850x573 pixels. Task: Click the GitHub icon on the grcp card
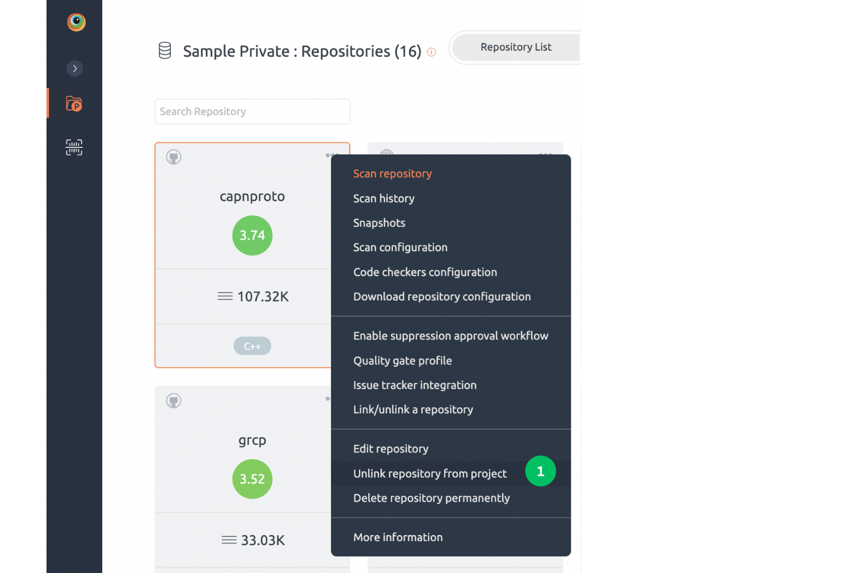point(174,401)
